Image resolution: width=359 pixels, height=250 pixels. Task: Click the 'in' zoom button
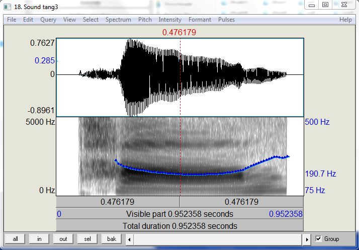click(x=39, y=239)
